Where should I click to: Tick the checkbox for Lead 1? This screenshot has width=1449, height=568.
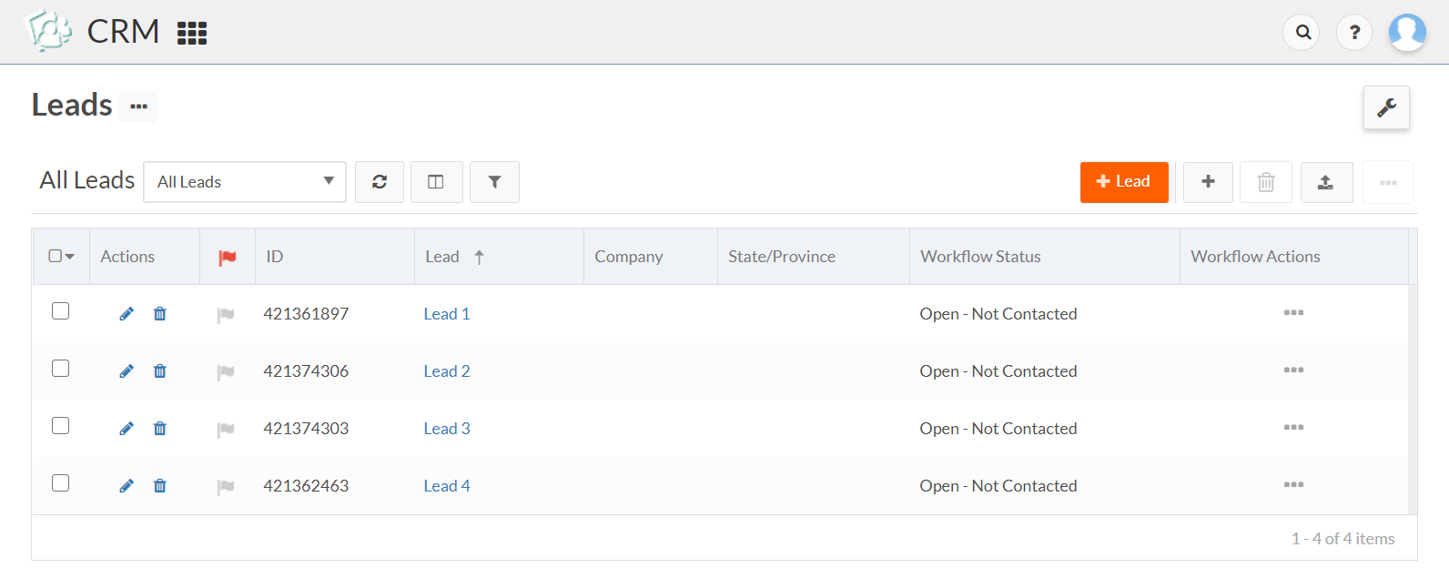point(61,311)
